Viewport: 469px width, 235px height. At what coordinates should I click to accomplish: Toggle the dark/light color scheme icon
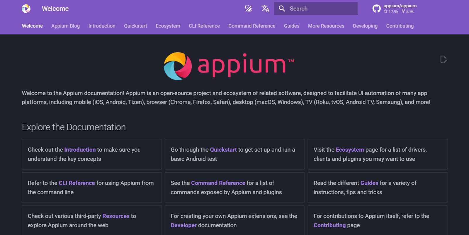(248, 9)
